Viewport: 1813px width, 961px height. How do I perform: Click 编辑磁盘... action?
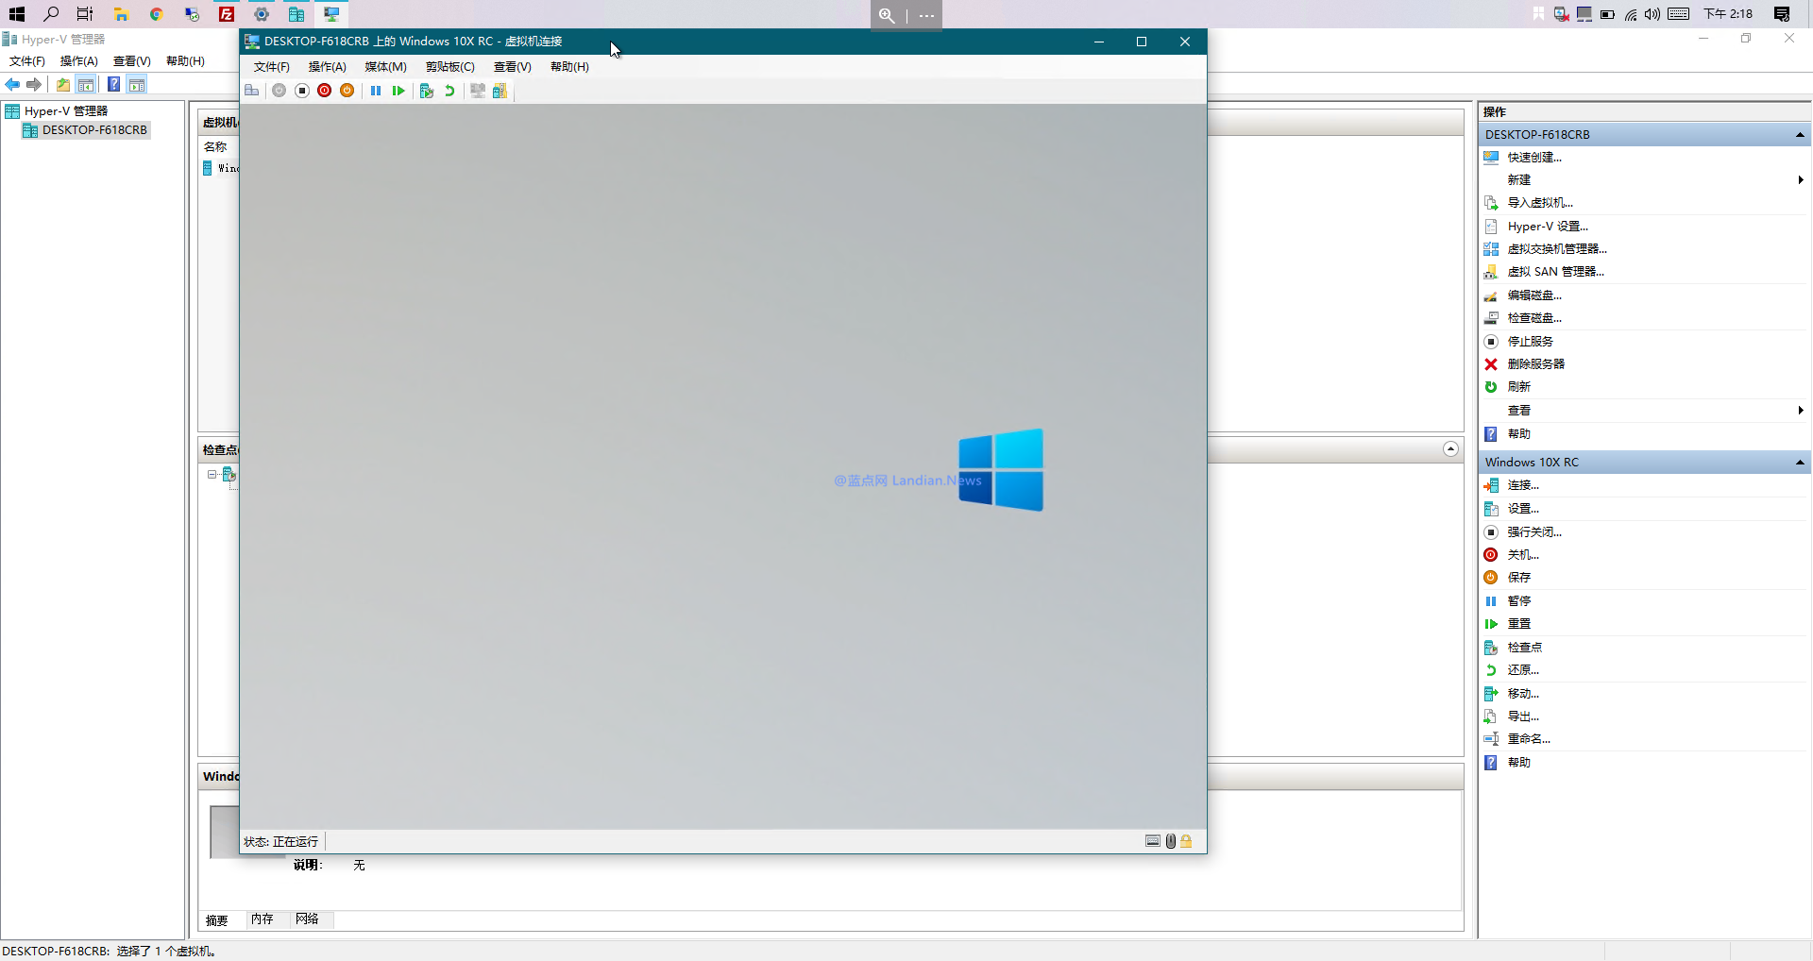(x=1534, y=295)
